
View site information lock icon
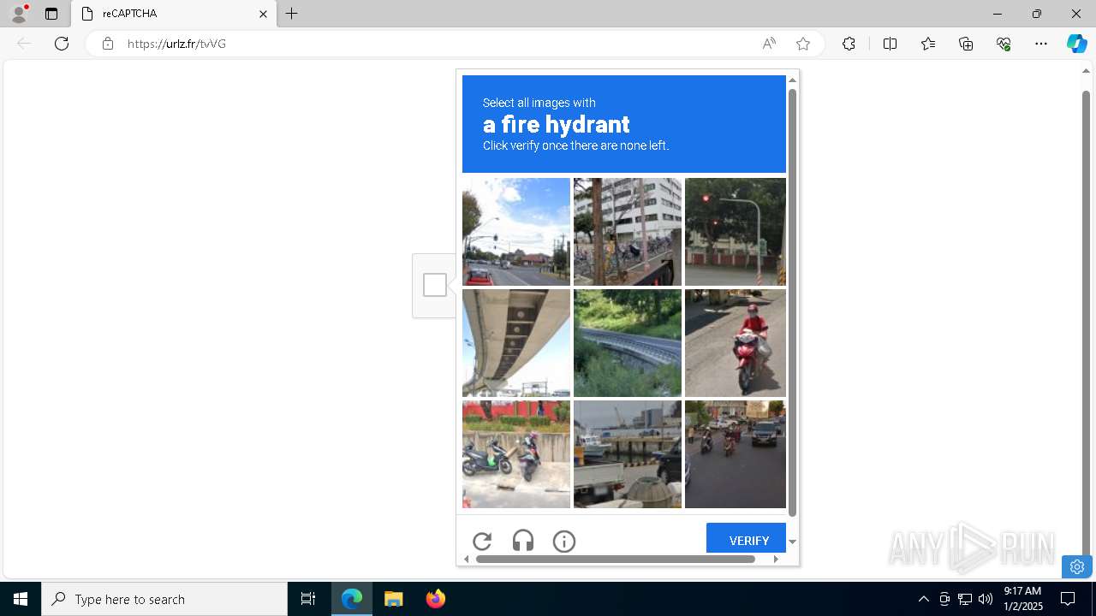coord(108,44)
